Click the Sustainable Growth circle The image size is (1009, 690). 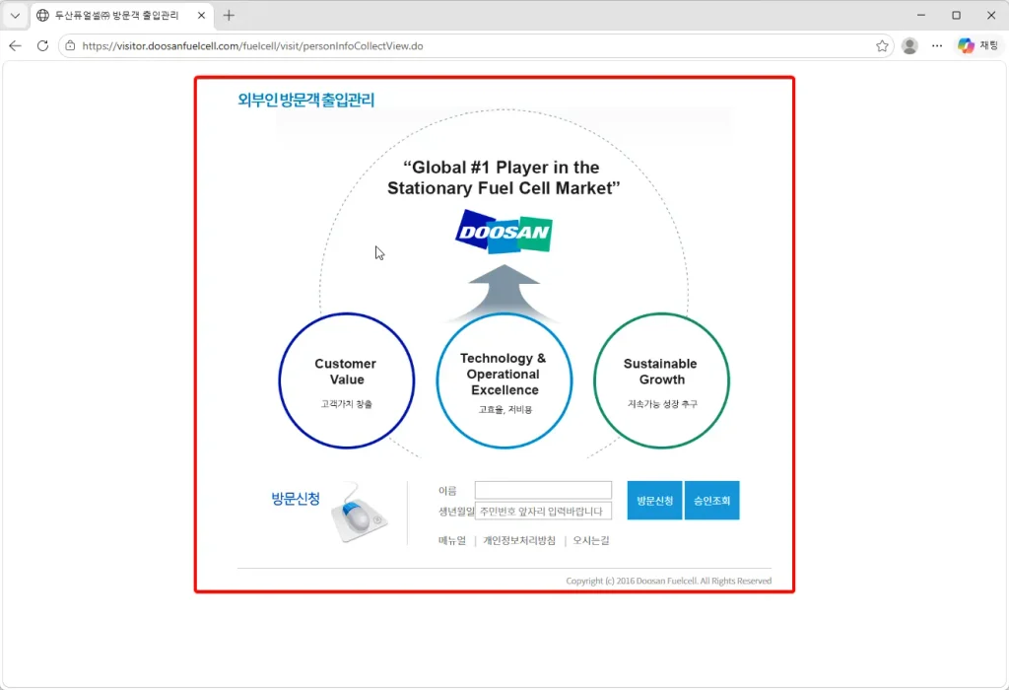pyautogui.click(x=661, y=380)
